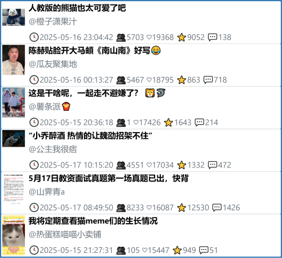This screenshot has width=282, height=258.
Task: Open author link @瓜友聚集地
Action: click(53, 64)
